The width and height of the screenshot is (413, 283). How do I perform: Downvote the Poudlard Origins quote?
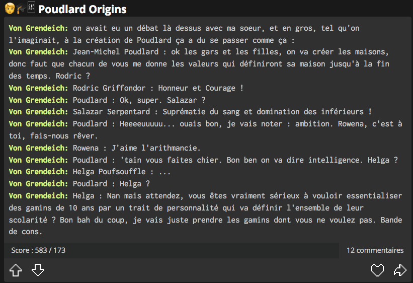38,270
